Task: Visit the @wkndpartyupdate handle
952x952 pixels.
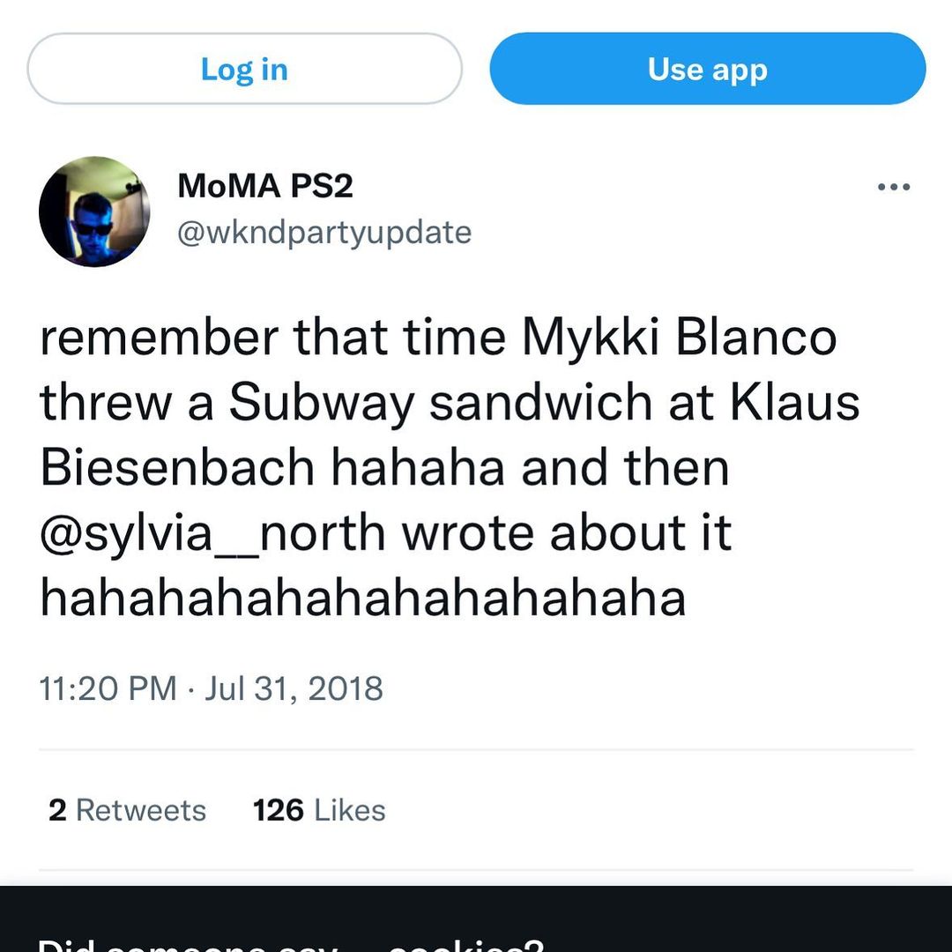Action: (x=324, y=233)
